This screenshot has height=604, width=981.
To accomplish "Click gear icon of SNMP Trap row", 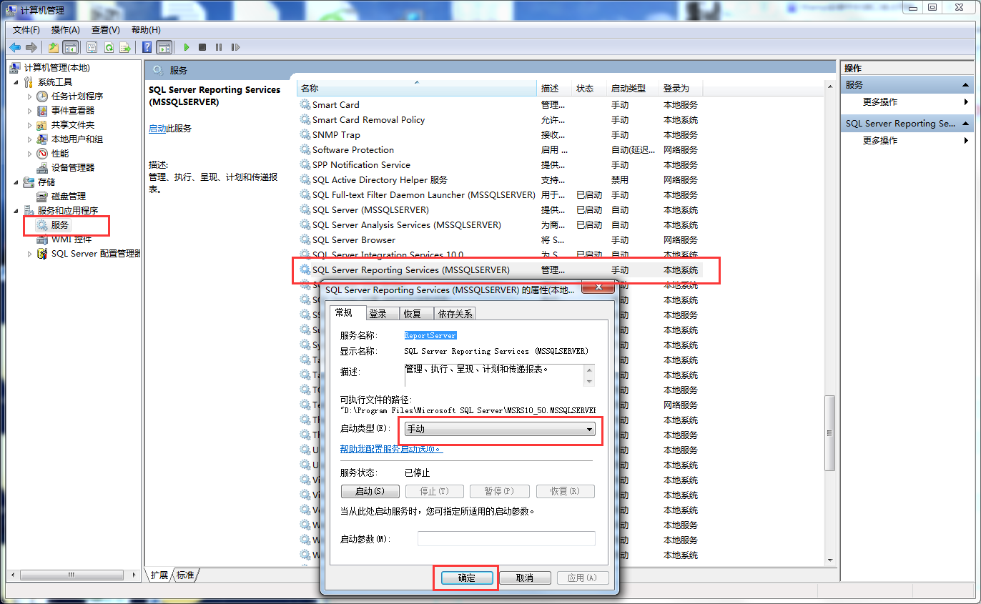I will click(x=305, y=134).
